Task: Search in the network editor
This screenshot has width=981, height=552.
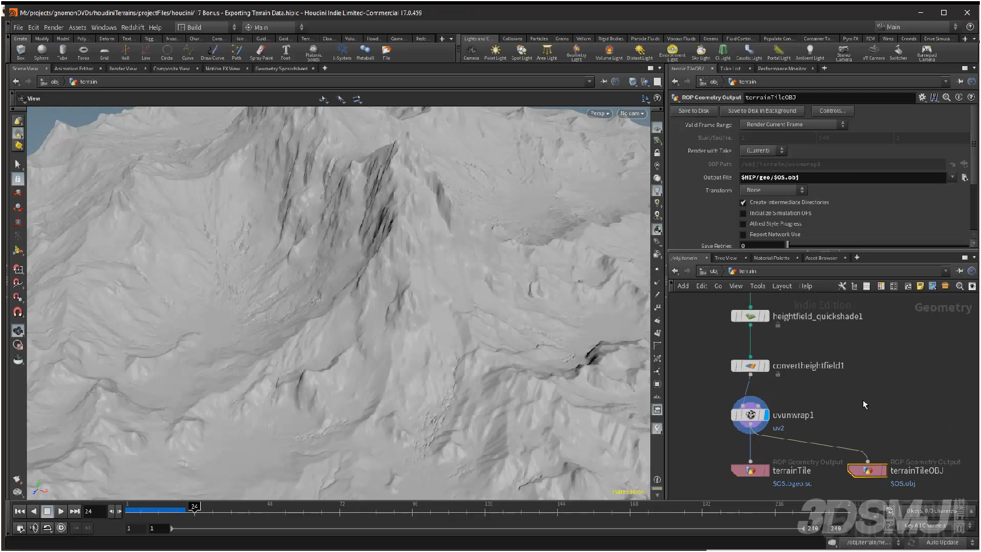Action: pos(959,286)
